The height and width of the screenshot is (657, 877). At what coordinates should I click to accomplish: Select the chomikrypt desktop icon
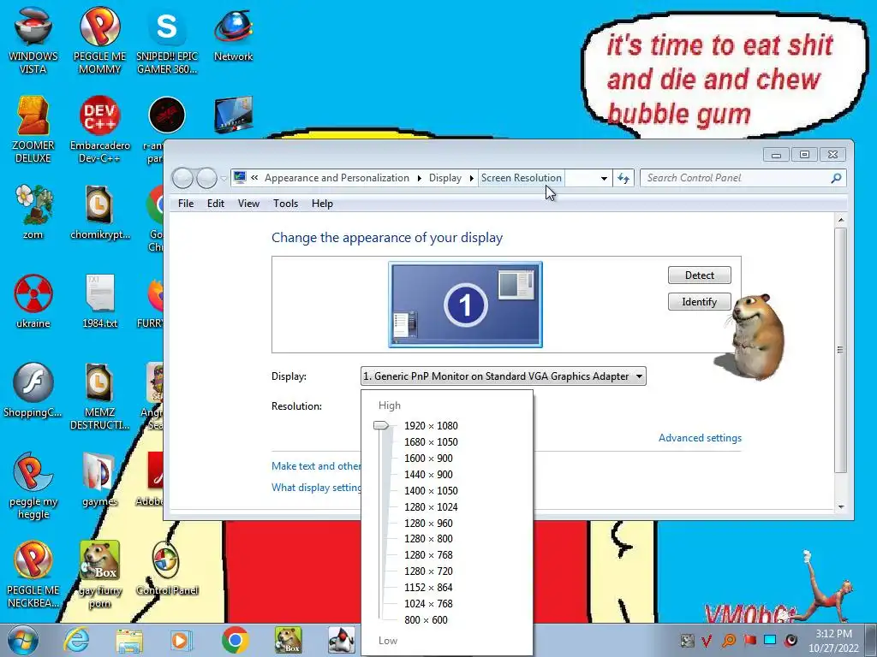coord(99,212)
